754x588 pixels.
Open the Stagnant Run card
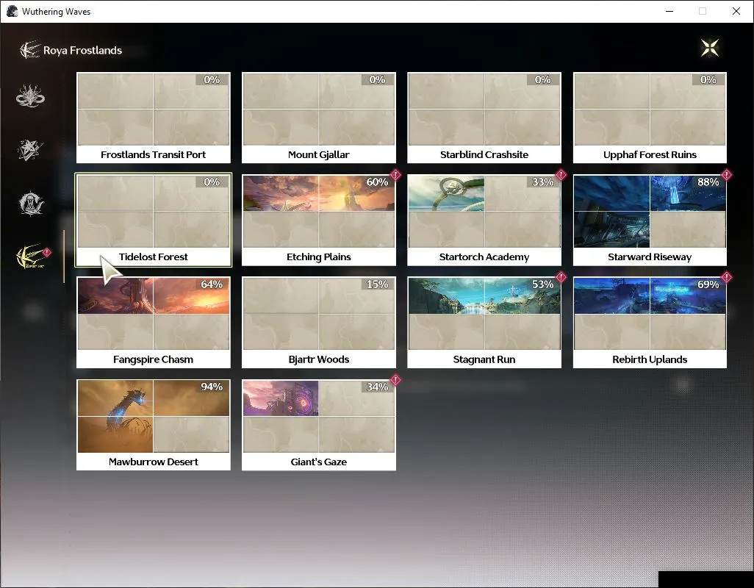coord(484,322)
